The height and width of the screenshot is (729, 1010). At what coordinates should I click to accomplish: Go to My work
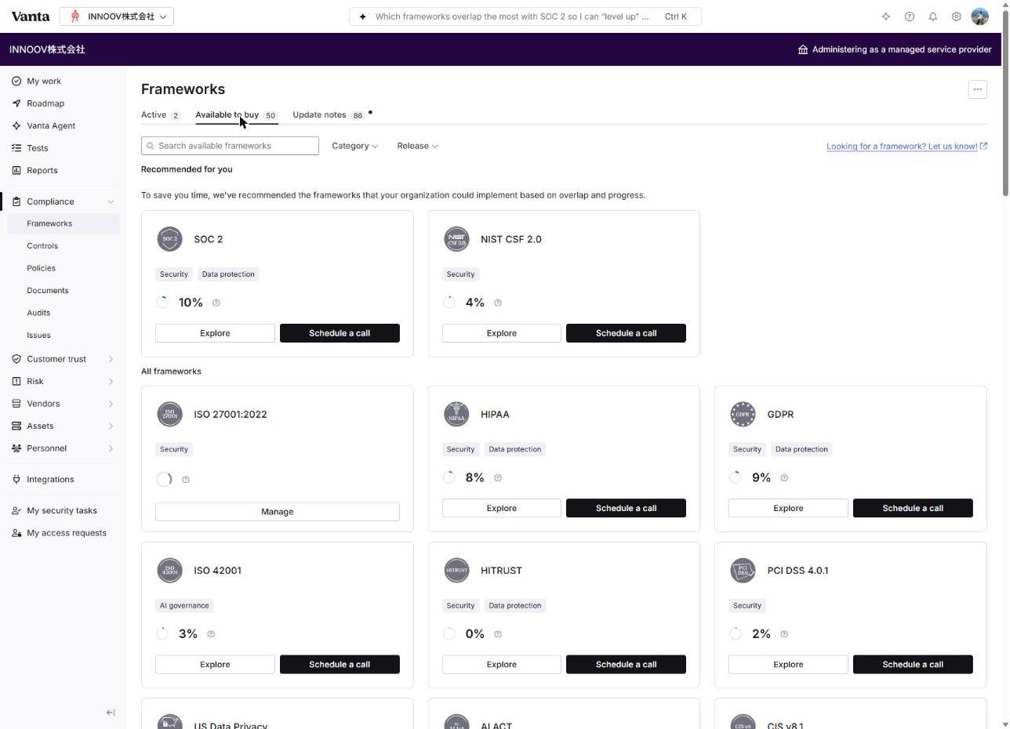(44, 81)
